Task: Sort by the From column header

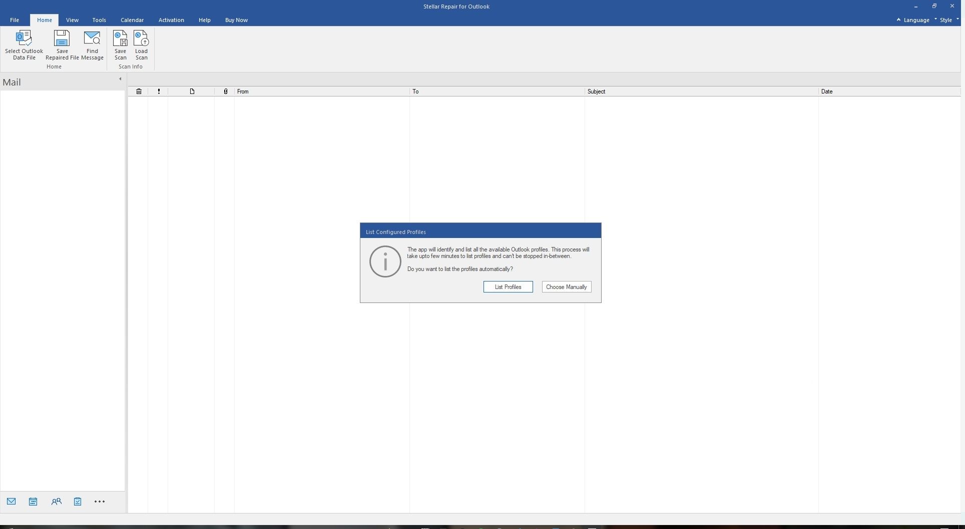Action: [x=322, y=91]
